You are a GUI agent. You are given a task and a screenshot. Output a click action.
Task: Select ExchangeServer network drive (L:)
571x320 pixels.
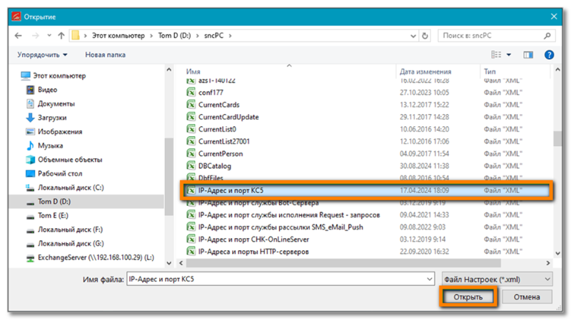point(89,257)
